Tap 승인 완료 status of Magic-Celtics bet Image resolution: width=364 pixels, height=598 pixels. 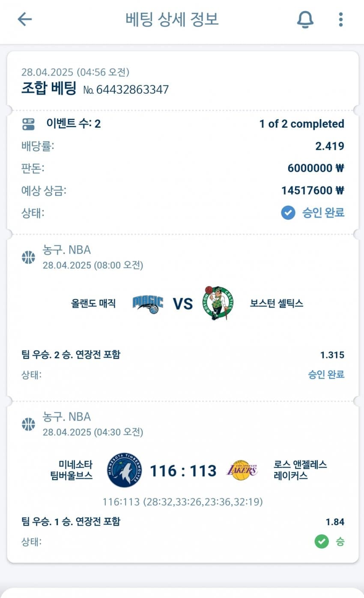(x=326, y=374)
